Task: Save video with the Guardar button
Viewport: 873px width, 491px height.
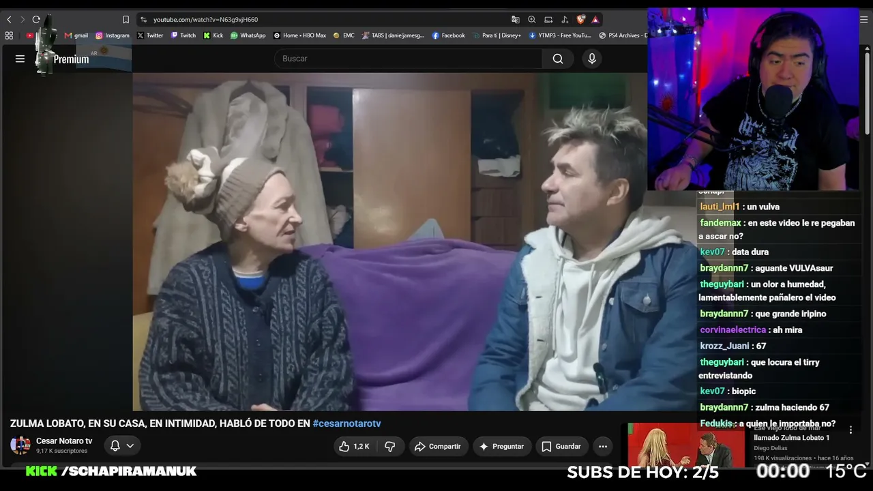Action: pyautogui.click(x=561, y=446)
